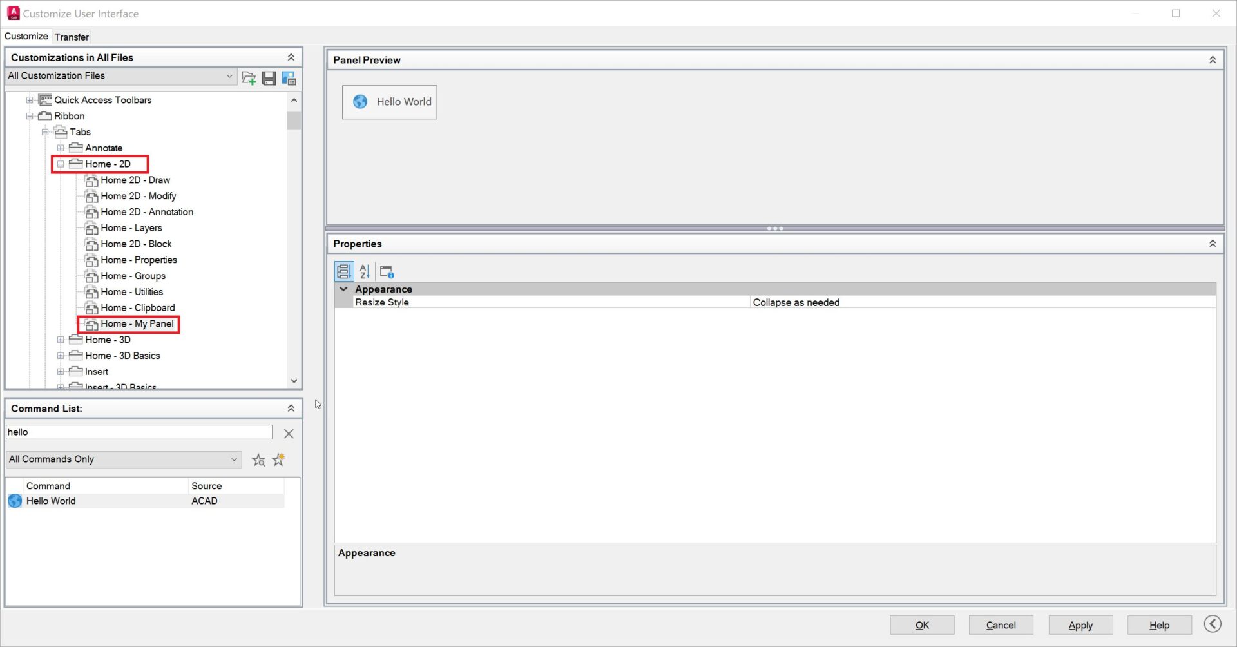The width and height of the screenshot is (1237, 647).
Task: Collapse the Ribbon tree node
Action: pyautogui.click(x=30, y=116)
